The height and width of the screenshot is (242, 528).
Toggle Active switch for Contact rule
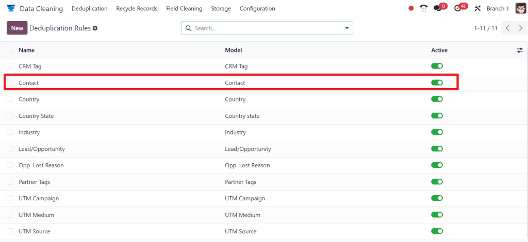click(437, 83)
